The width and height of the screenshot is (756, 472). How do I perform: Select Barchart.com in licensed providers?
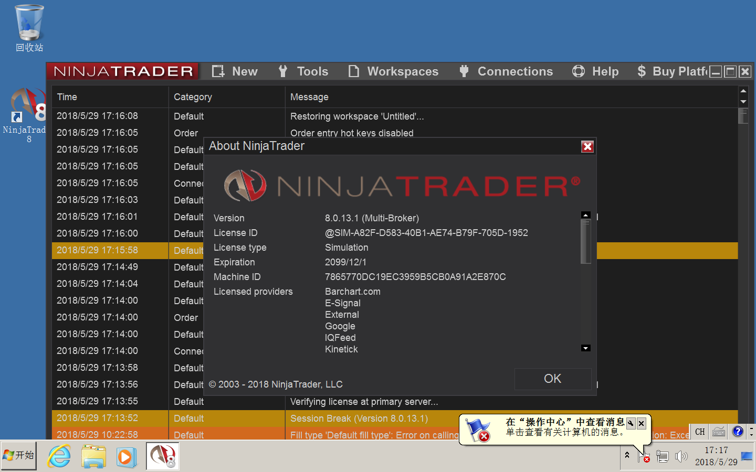(x=353, y=292)
